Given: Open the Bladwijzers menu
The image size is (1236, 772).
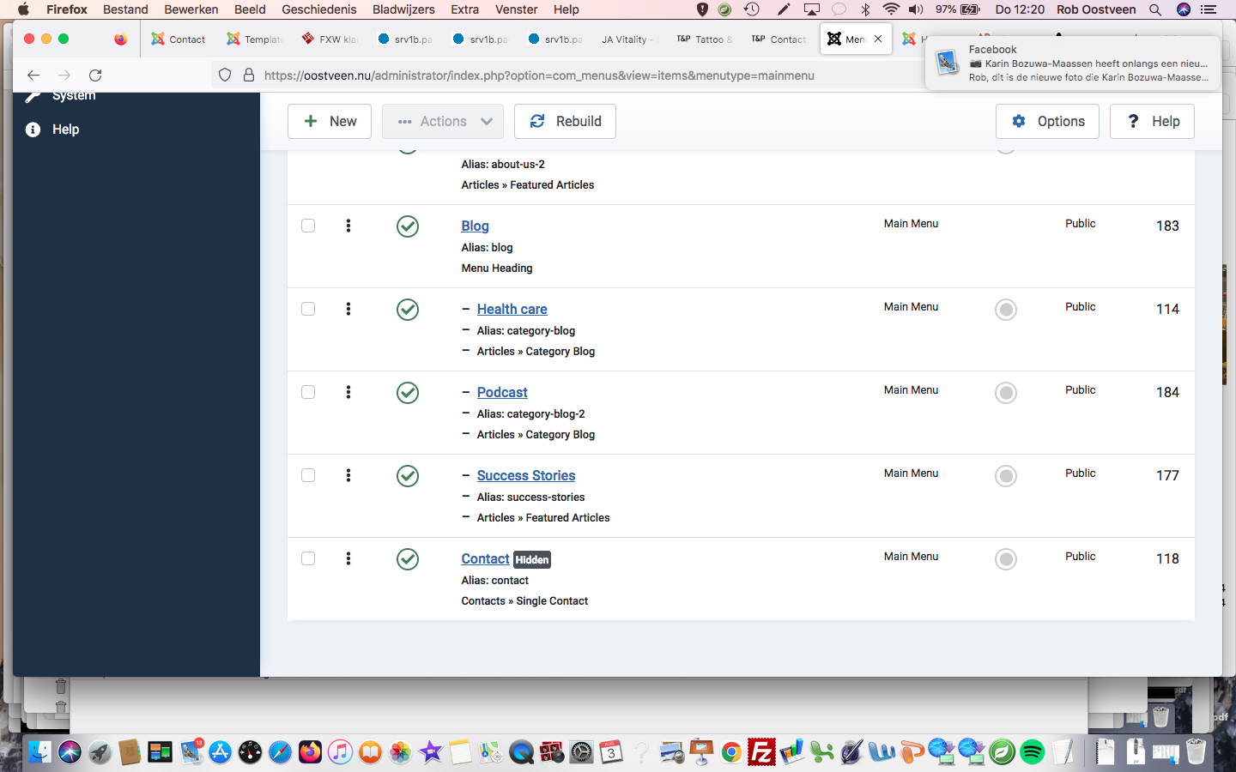Looking at the screenshot, I should (403, 9).
